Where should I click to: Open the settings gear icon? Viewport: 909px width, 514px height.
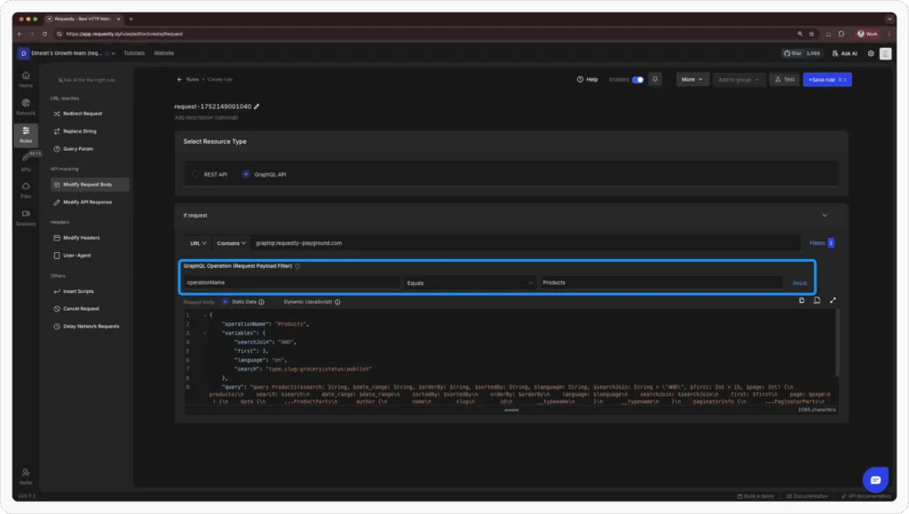[x=871, y=53]
